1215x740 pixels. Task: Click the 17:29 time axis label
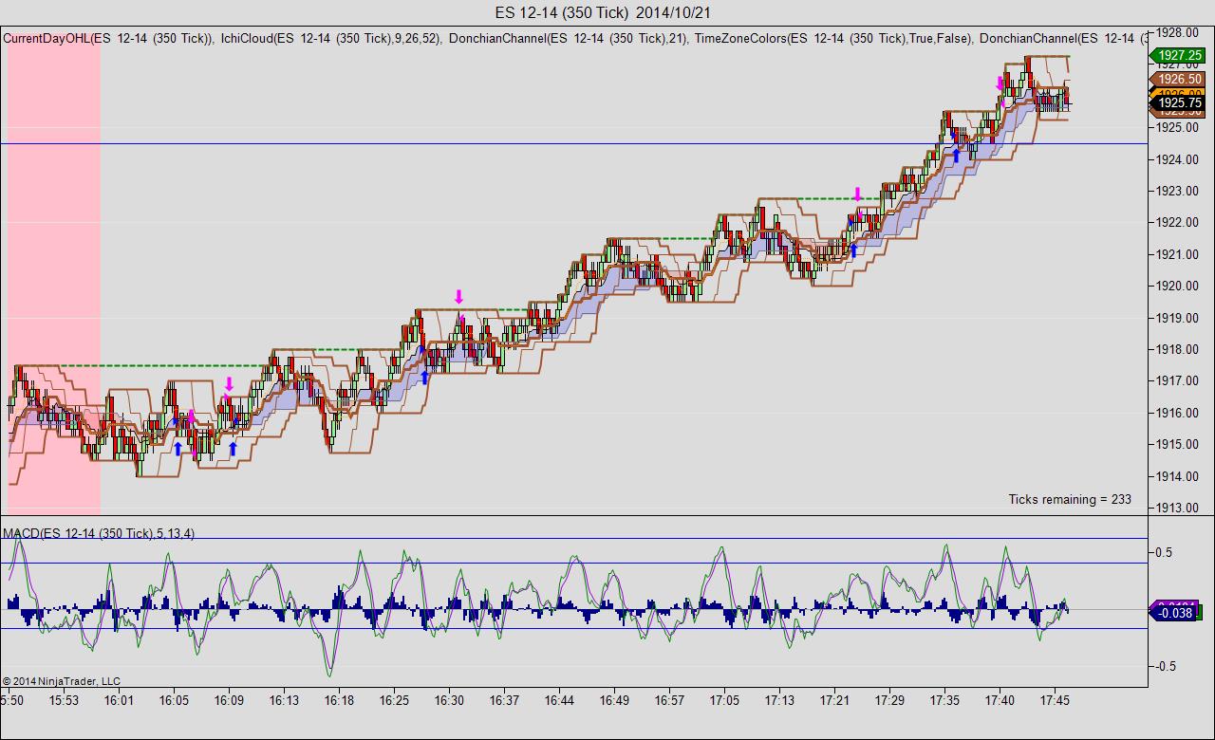click(889, 700)
